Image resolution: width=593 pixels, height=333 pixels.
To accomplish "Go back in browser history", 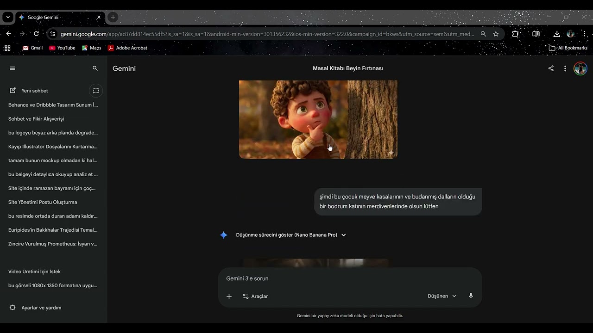I will 8,34.
